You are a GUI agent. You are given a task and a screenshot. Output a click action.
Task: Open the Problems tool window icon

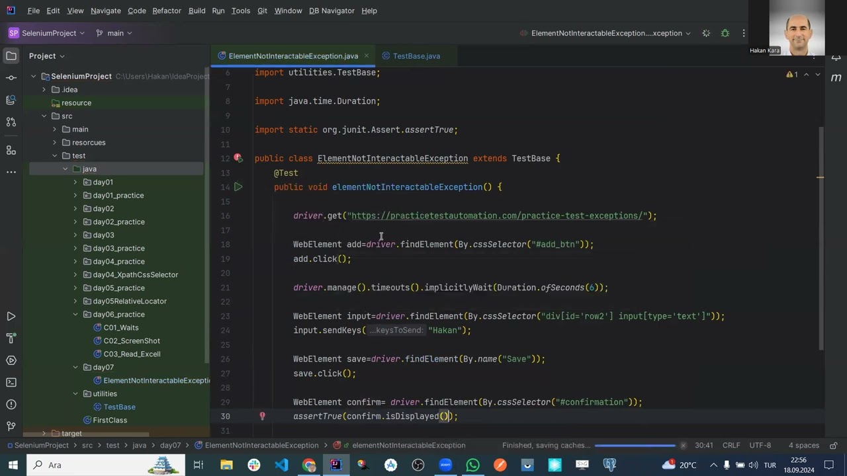(11, 404)
